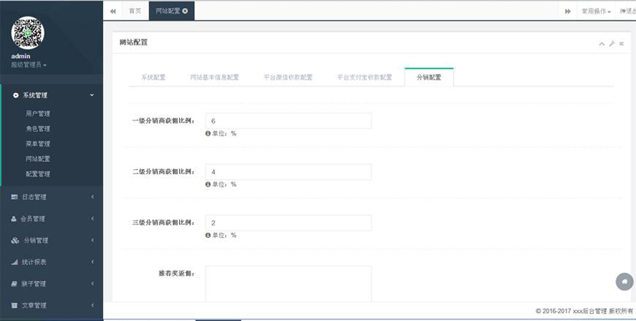
Task: Click the 日志管理 icon
Action: (14, 197)
